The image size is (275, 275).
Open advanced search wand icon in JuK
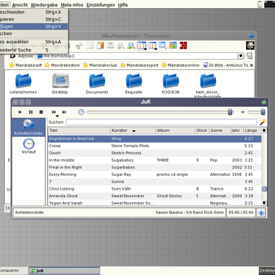click(263, 122)
